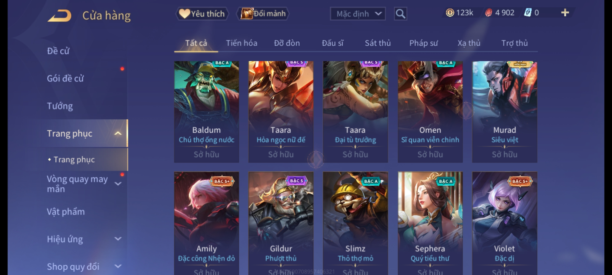Screen dimensions: 612x275
Task: Open favorites with the Yêu thích heart
Action: pos(202,14)
